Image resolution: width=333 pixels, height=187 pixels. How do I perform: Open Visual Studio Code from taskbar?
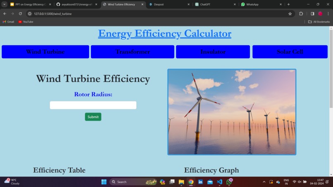(219, 182)
